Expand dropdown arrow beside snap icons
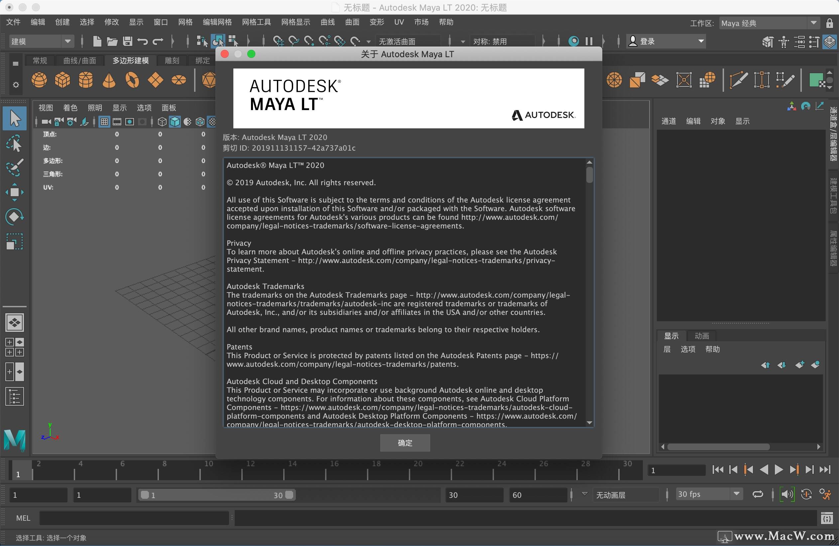839x546 pixels. [x=369, y=42]
